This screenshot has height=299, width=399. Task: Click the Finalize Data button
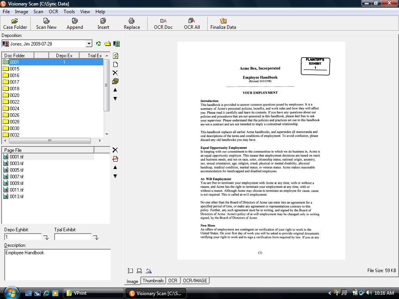pyautogui.click(x=223, y=24)
